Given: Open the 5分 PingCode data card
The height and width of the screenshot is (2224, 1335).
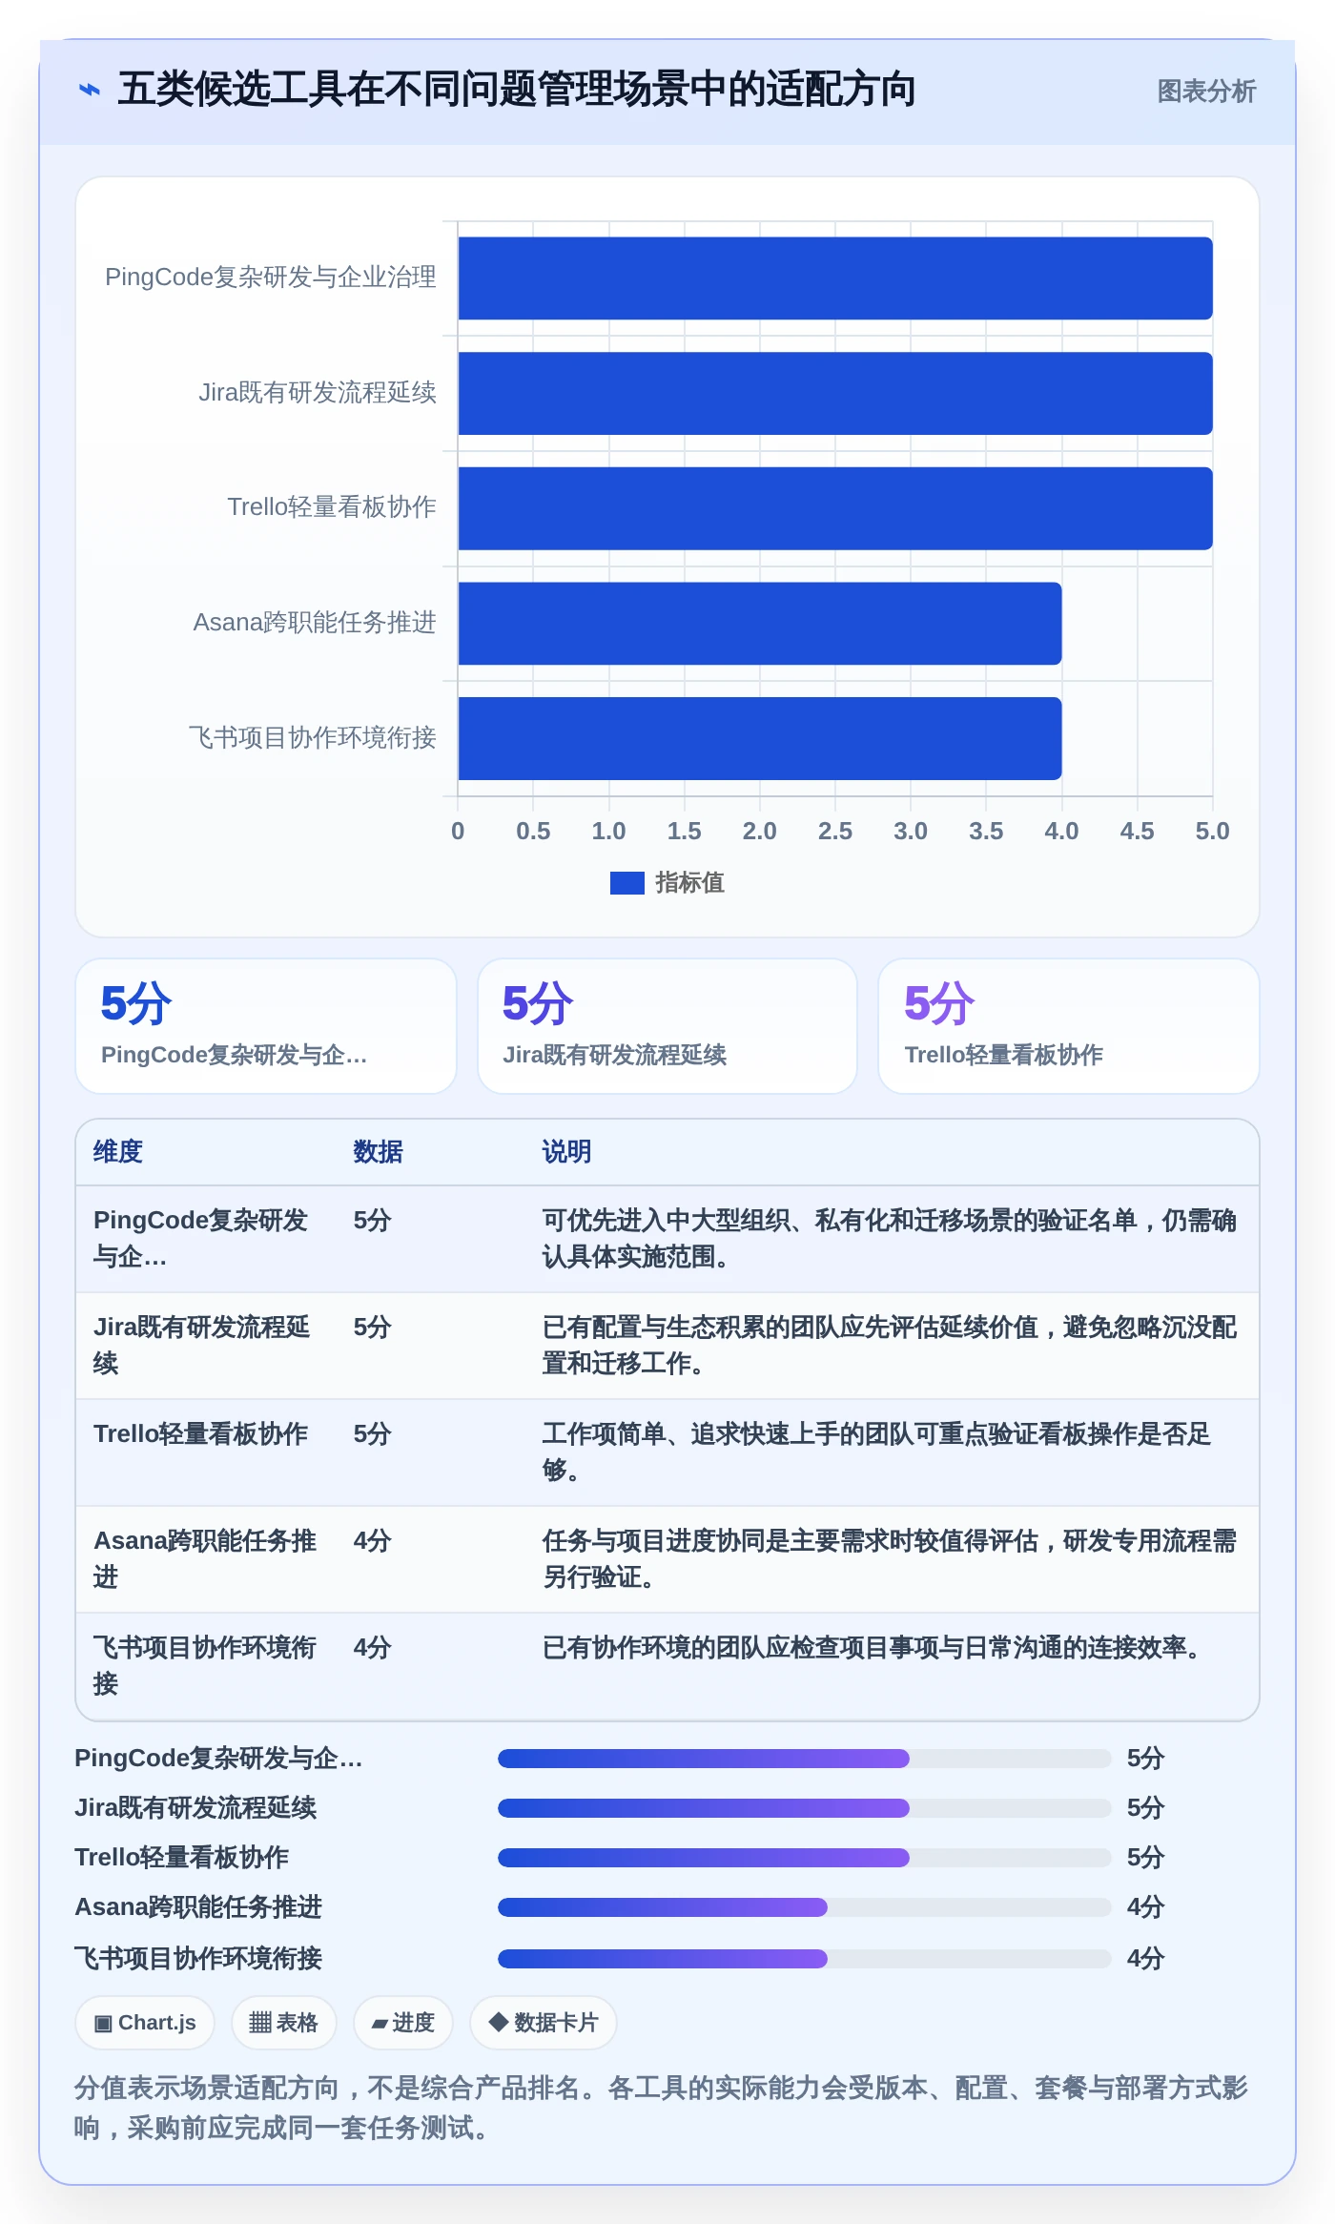Looking at the screenshot, I should [x=266, y=1026].
